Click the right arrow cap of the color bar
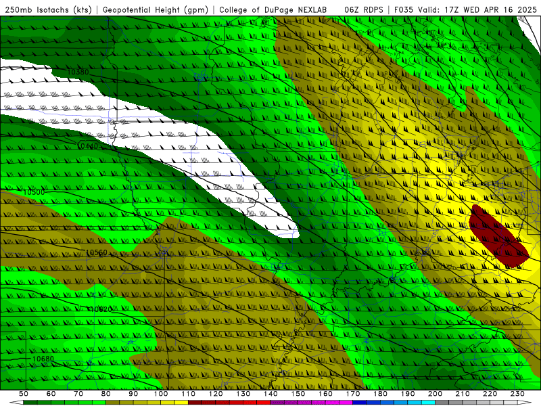The width and height of the screenshot is (541, 406). coord(525,403)
